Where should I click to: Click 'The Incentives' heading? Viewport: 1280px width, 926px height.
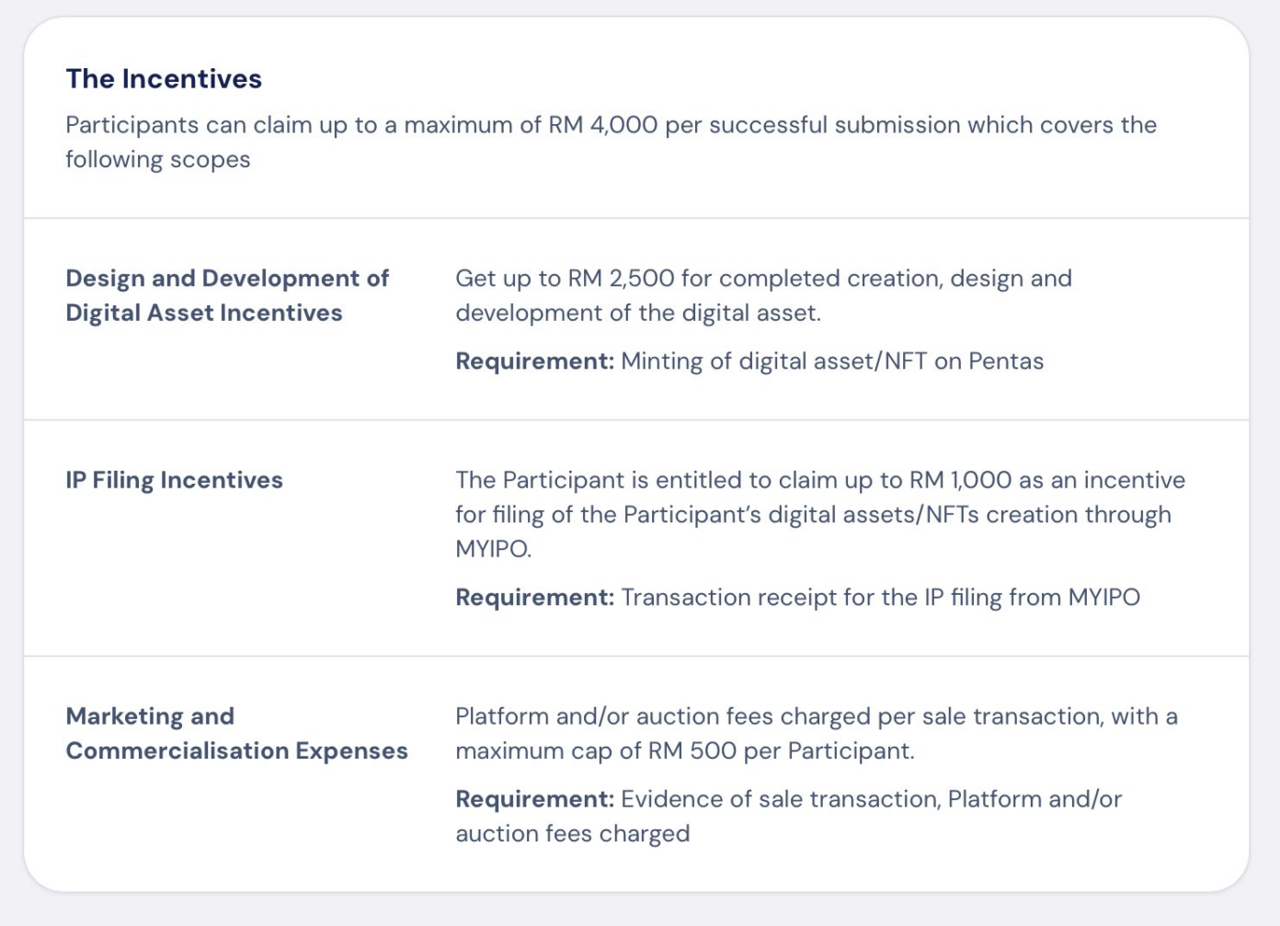[x=164, y=79]
